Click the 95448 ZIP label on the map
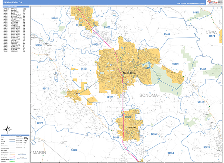Screen dimensions: 224x163 coord(55,18)
